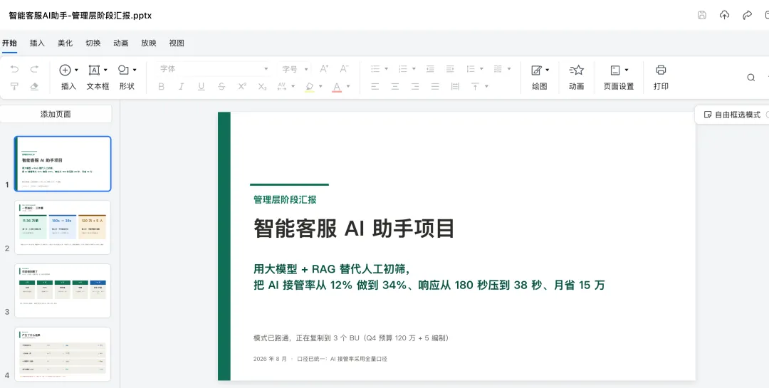This screenshot has height=388, width=769.
Task: Expand the 绘图 dropdown arrow
Action: [548, 70]
